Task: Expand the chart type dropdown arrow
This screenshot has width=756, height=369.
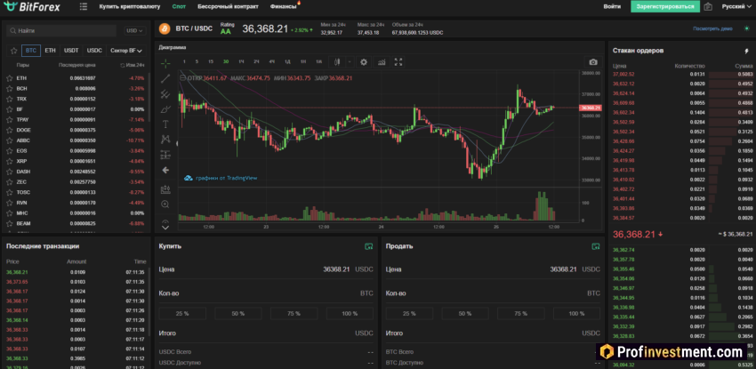Action: tap(349, 61)
